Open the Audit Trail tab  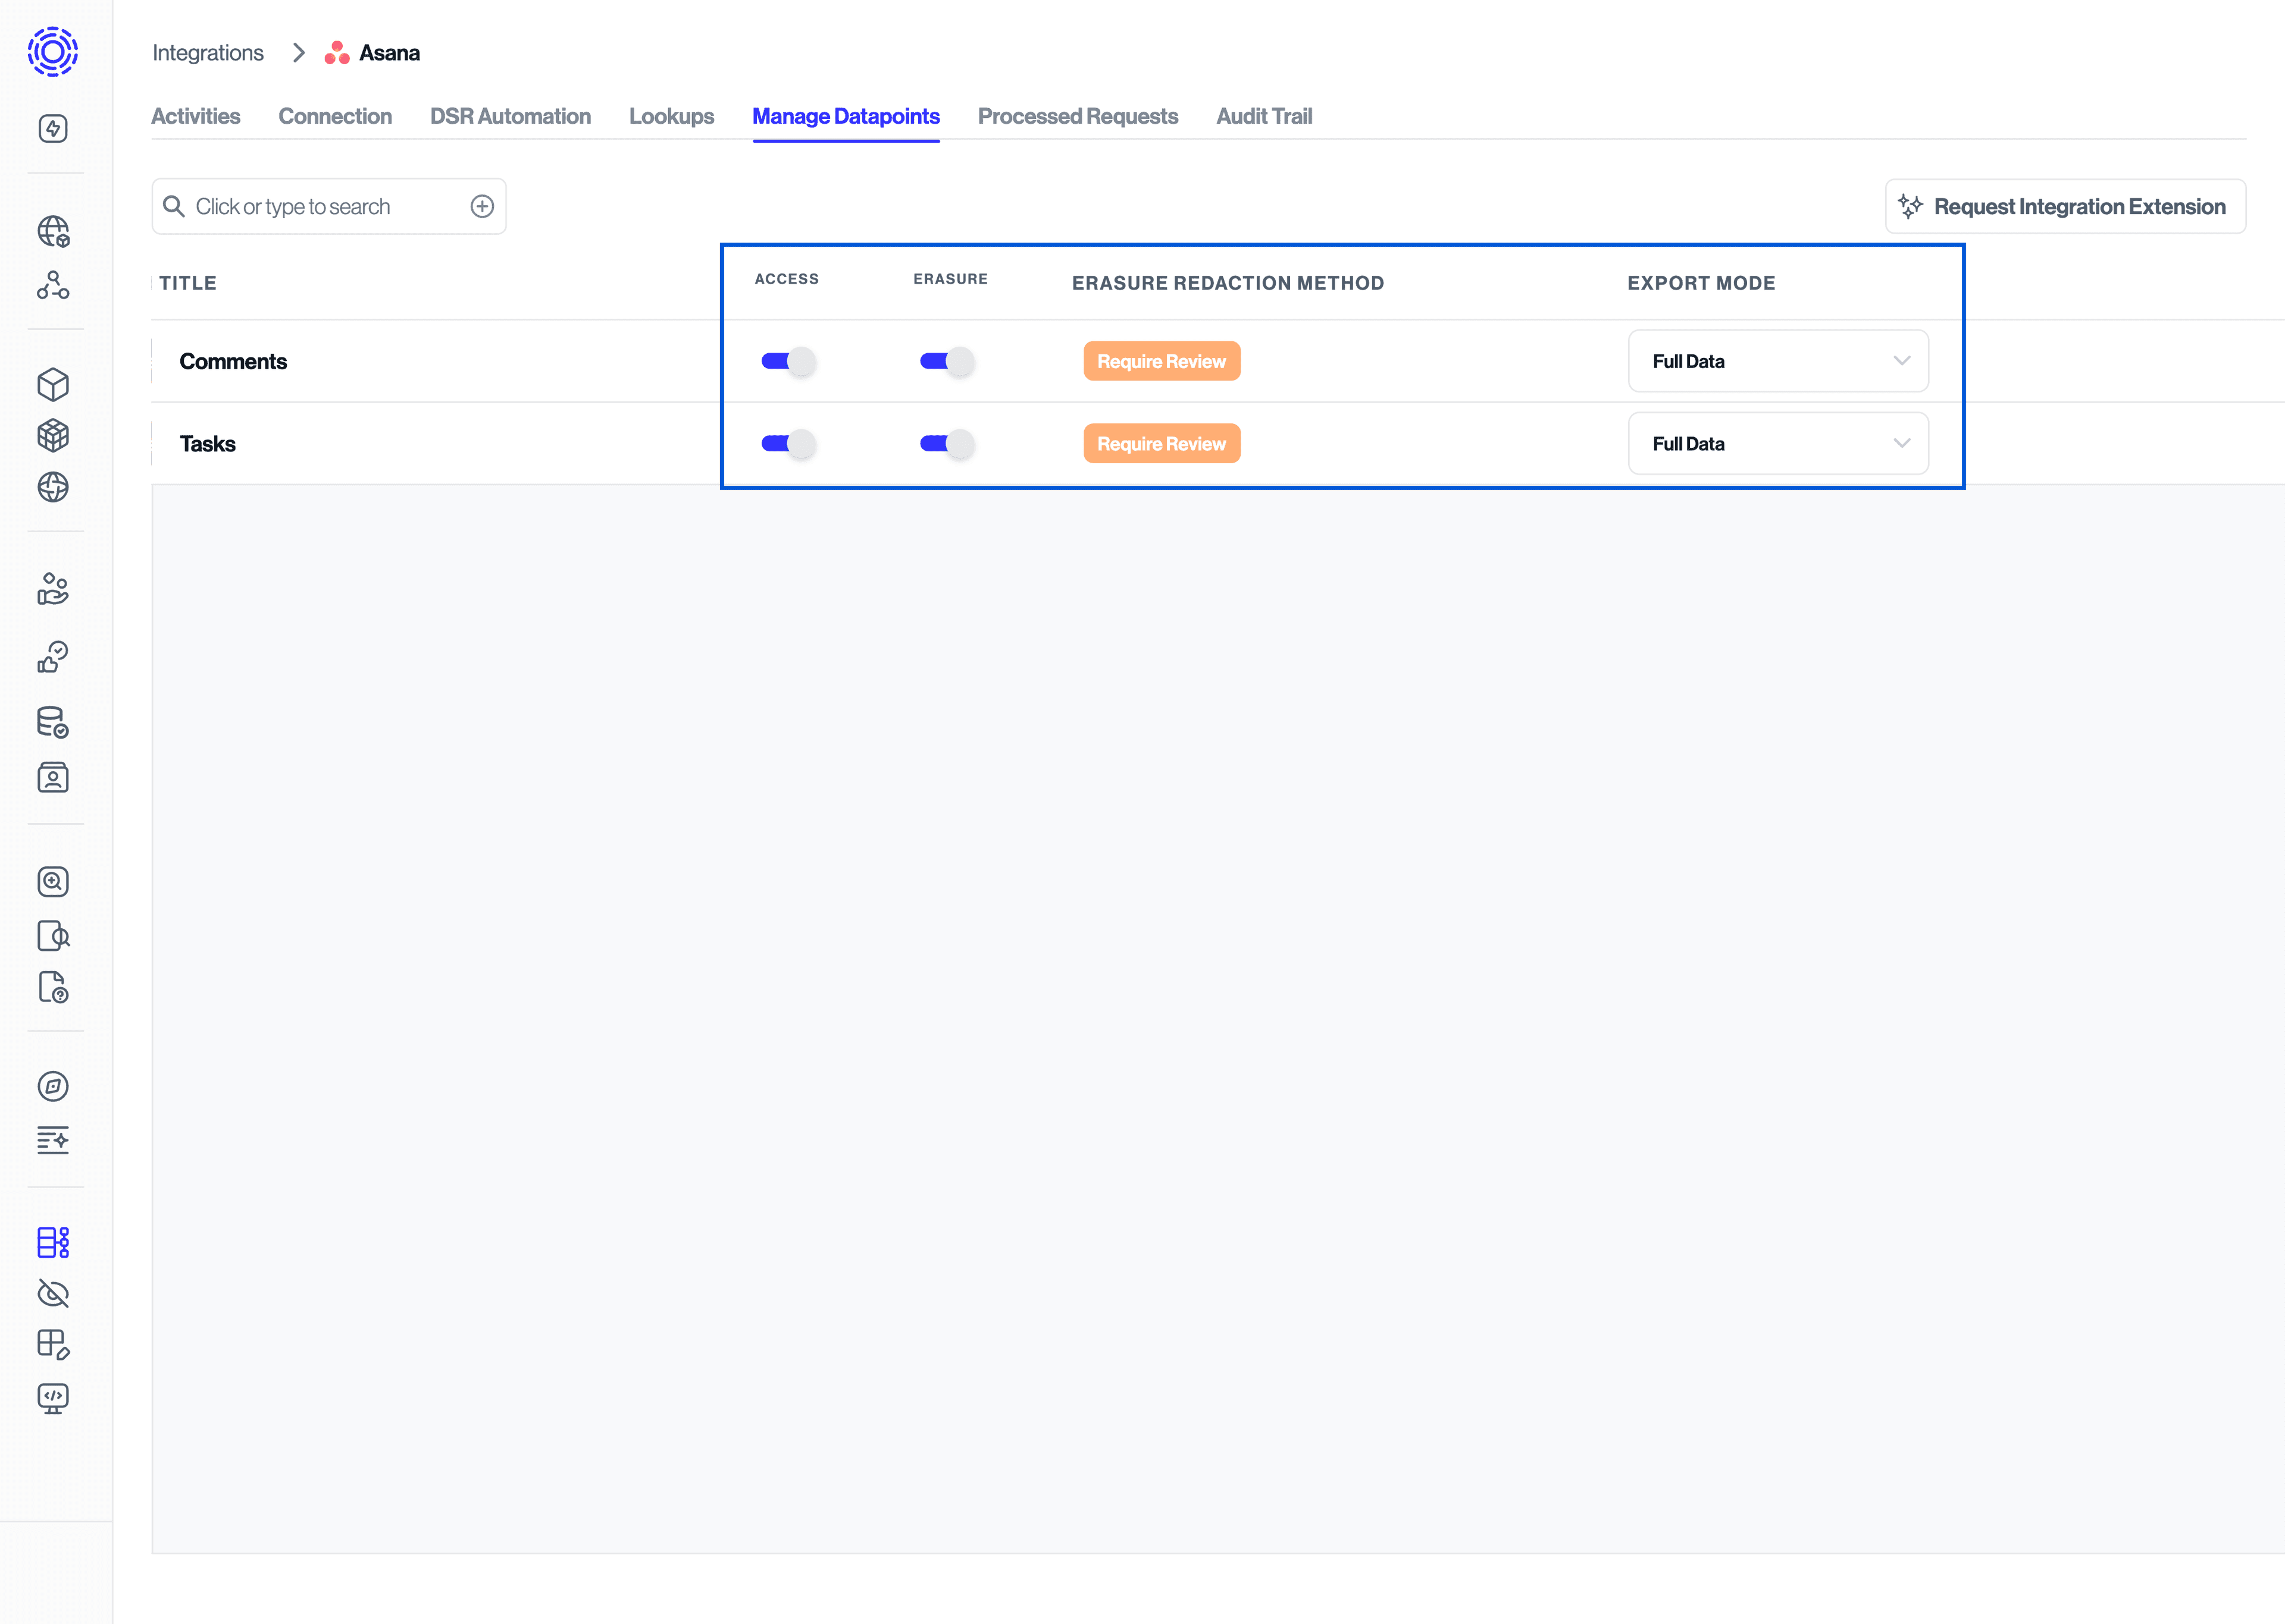point(1264,116)
